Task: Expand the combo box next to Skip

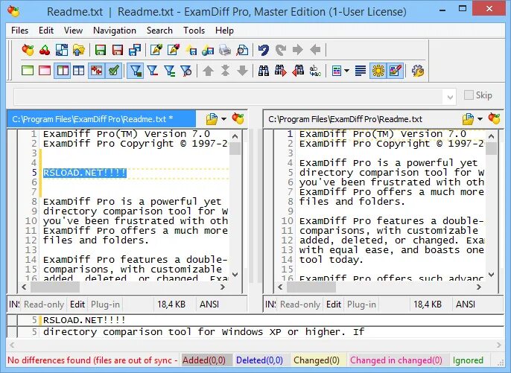Action: [x=450, y=97]
